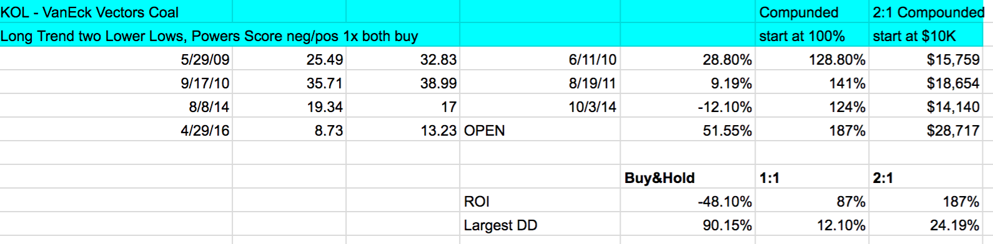Screen dimensions: 993x244
Task: Select the 32.83 exit price cell
Action: pos(403,60)
